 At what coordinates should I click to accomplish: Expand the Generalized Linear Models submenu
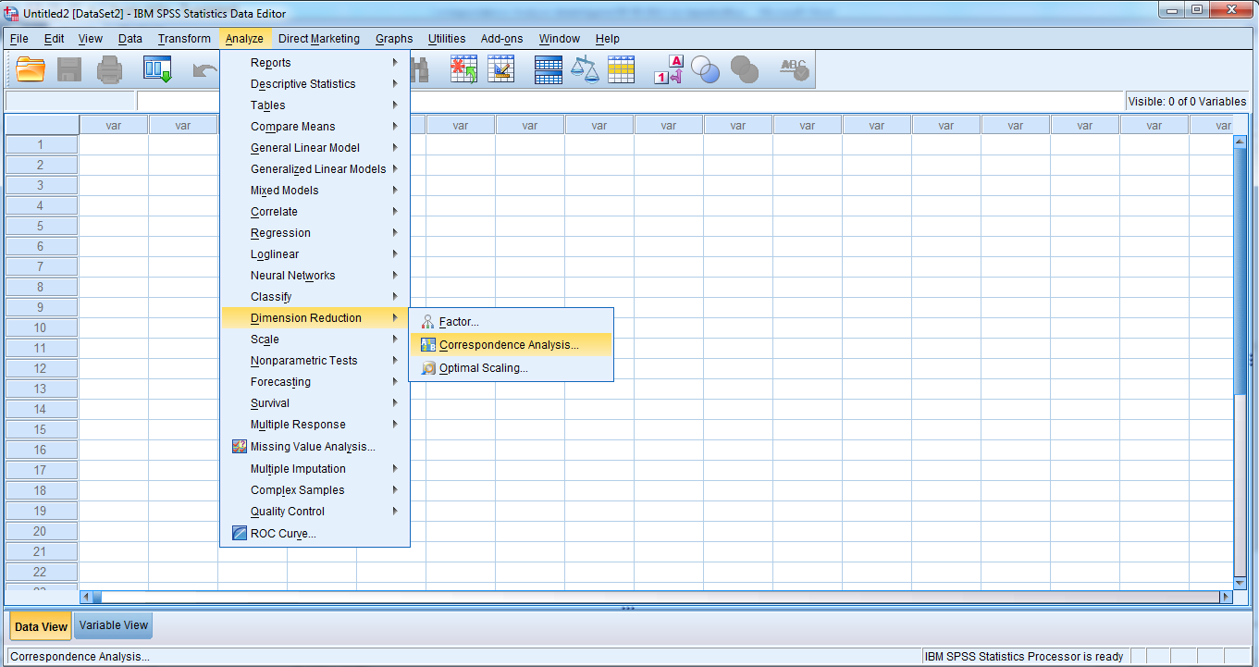coord(315,169)
